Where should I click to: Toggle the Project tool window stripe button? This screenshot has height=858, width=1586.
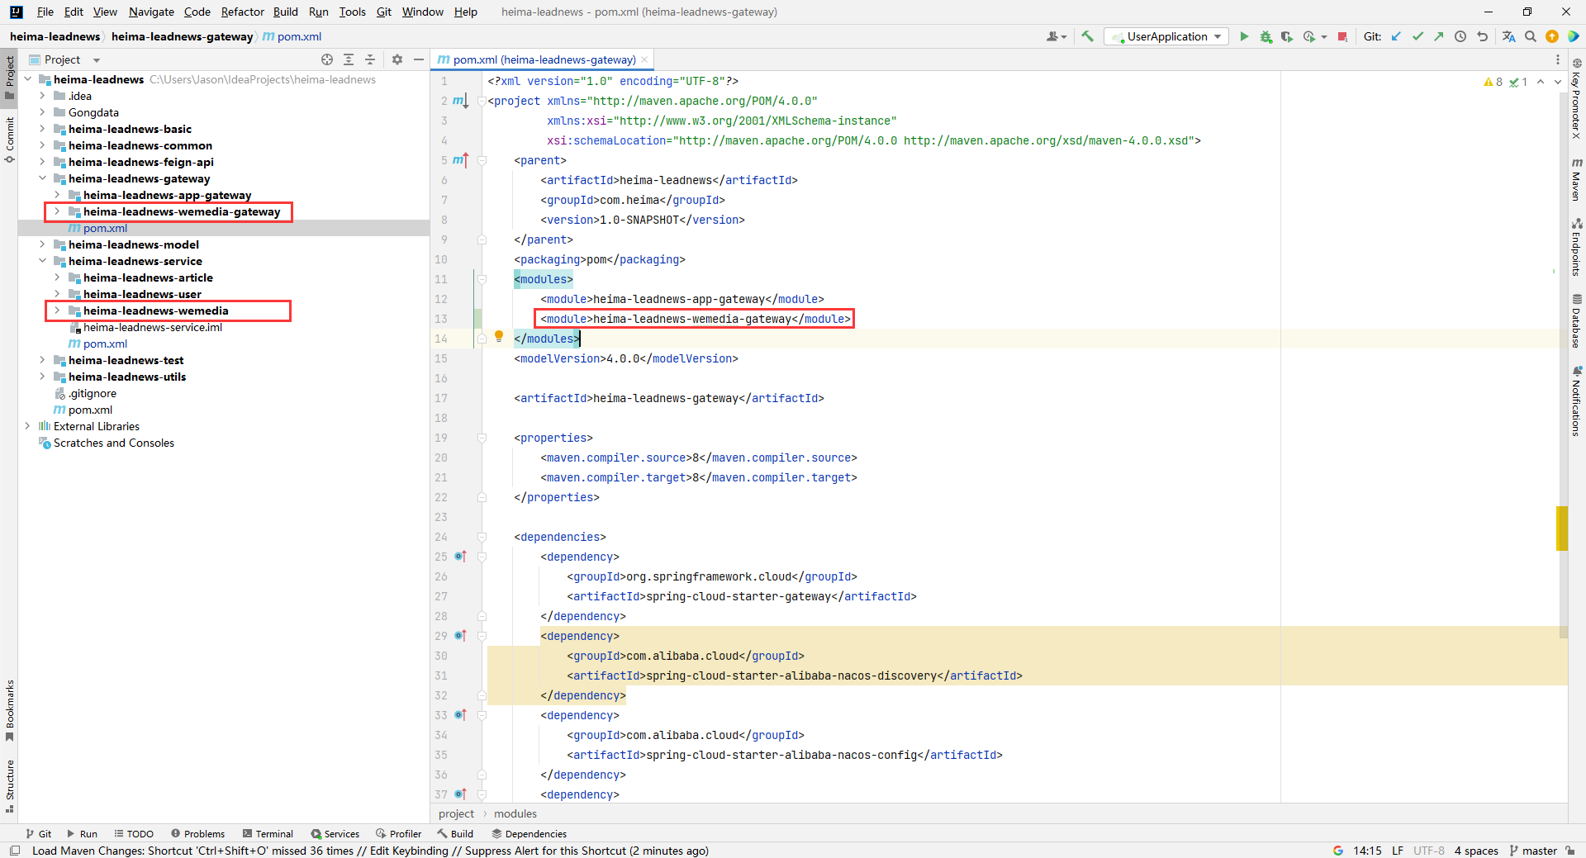coord(9,77)
